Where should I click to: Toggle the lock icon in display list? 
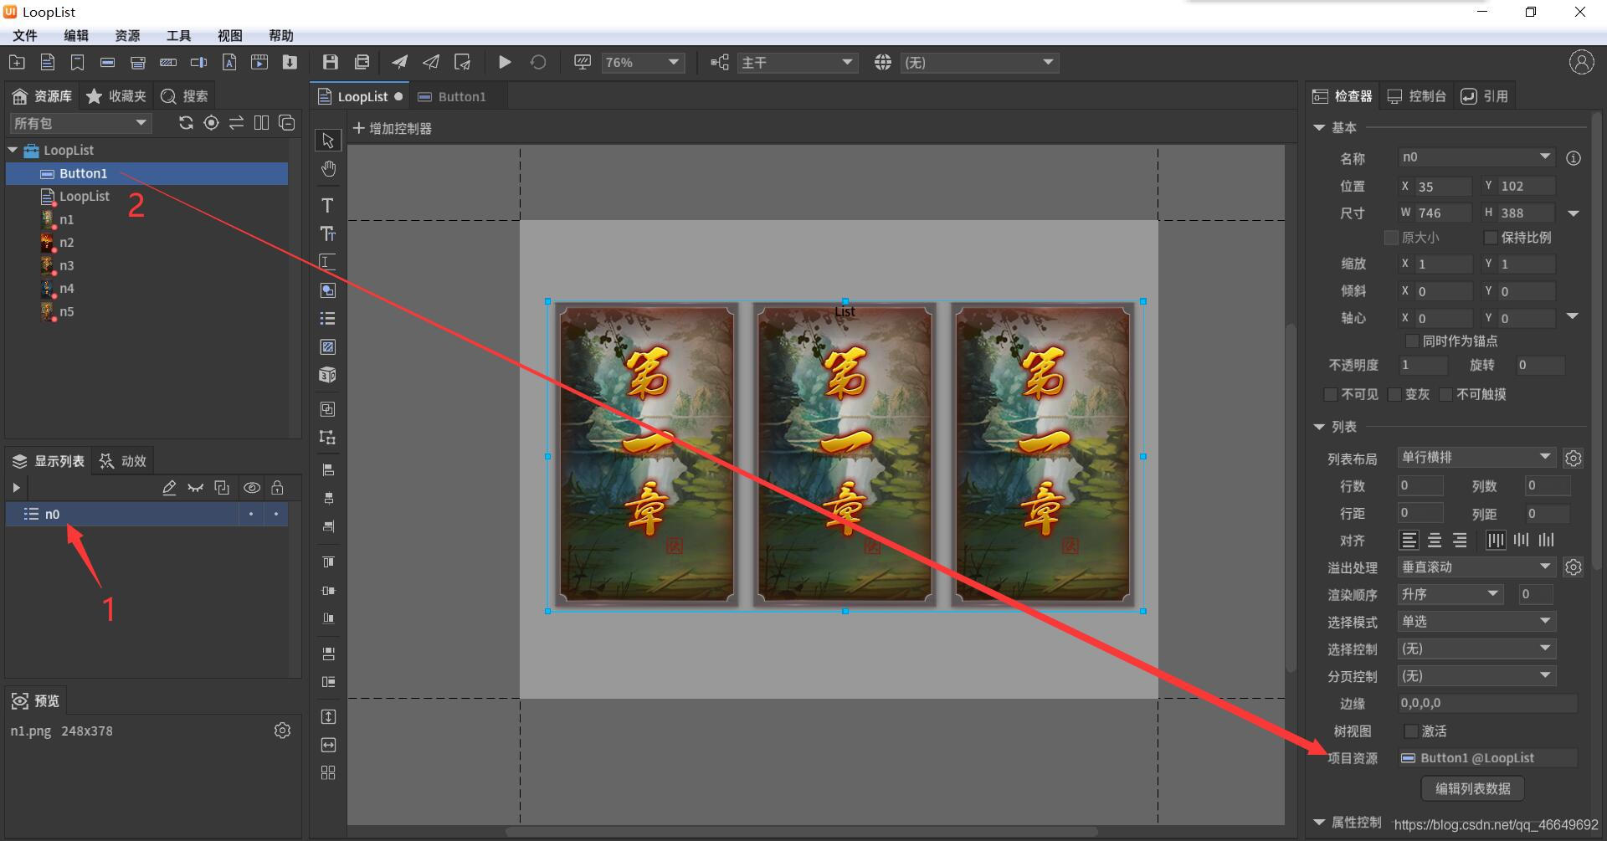click(x=277, y=488)
